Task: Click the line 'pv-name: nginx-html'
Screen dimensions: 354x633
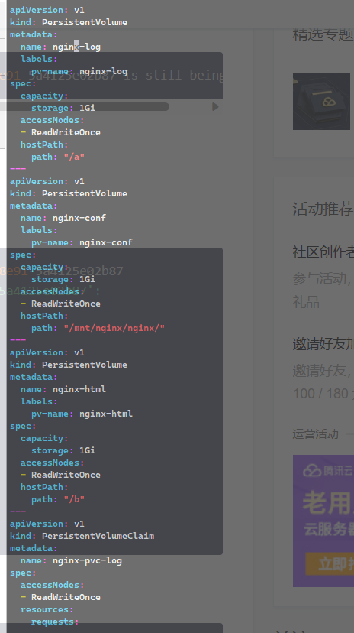Action: point(82,414)
